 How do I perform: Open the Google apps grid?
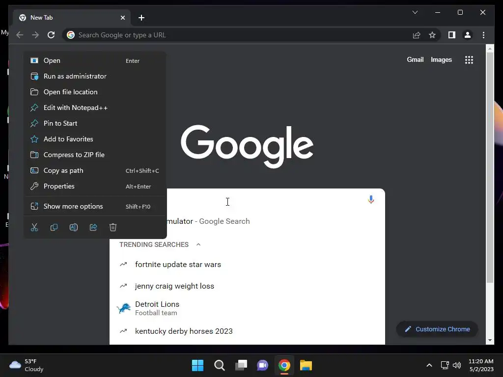[469, 59]
